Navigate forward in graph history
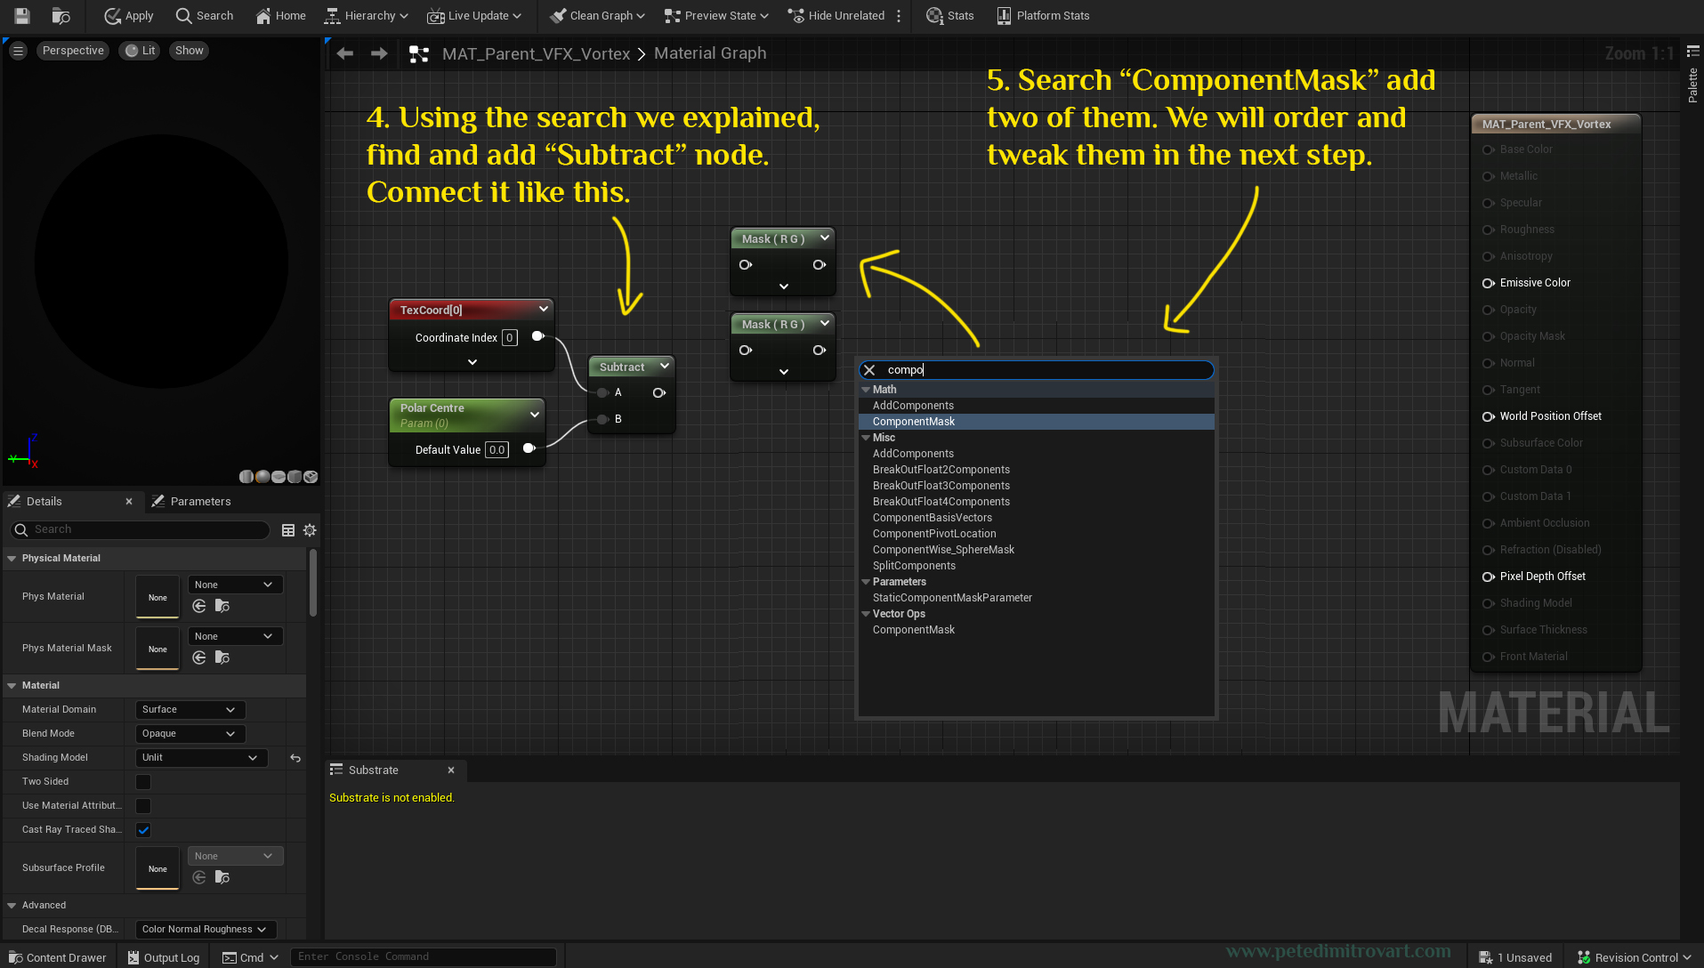Viewport: 1704px width, 968px height. tap(379, 53)
